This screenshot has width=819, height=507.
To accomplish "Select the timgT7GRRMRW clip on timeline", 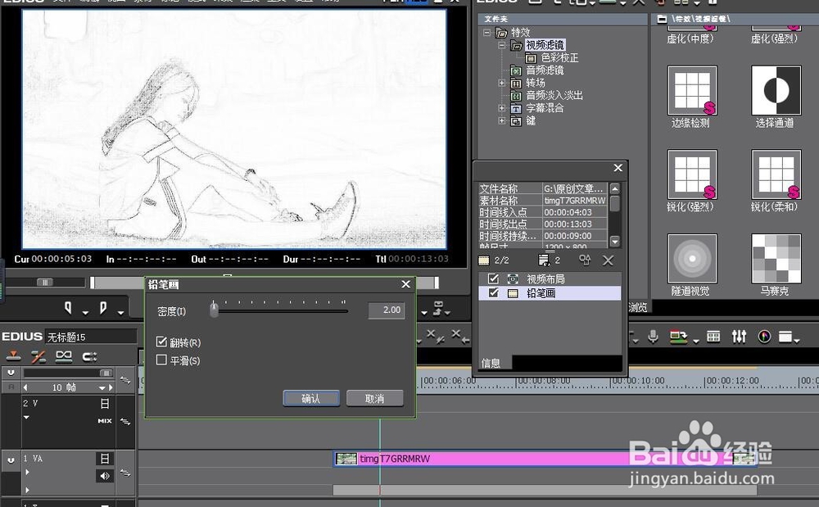I will [545, 459].
